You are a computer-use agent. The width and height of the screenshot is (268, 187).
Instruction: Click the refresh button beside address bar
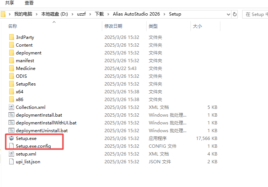(x=235, y=14)
